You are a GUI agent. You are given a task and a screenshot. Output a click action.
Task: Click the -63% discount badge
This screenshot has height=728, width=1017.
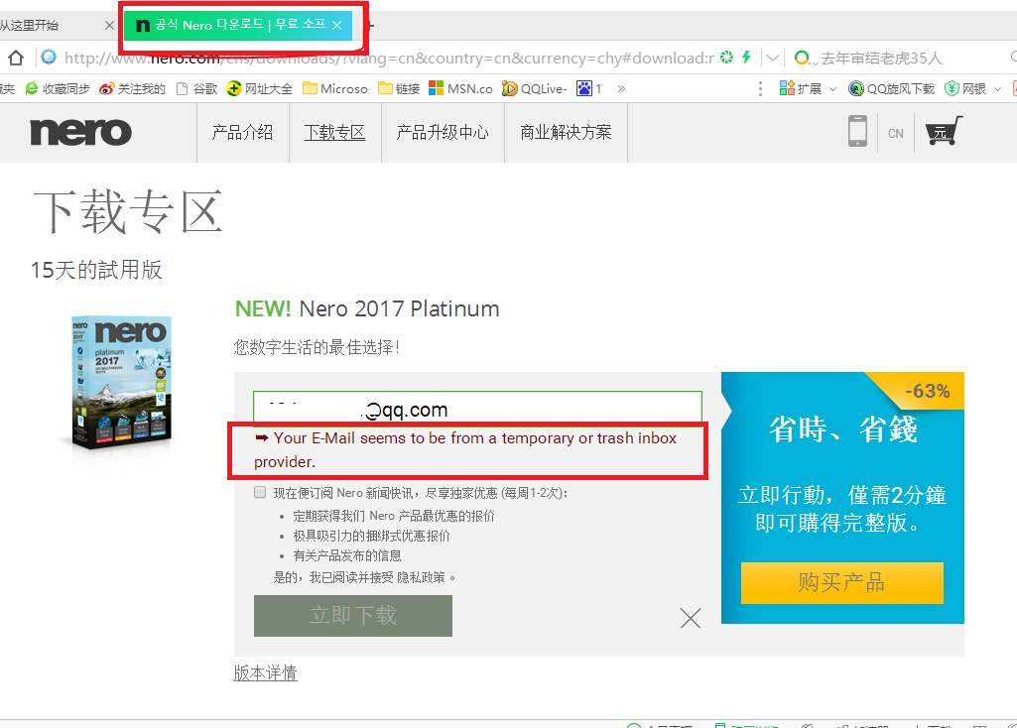[927, 391]
